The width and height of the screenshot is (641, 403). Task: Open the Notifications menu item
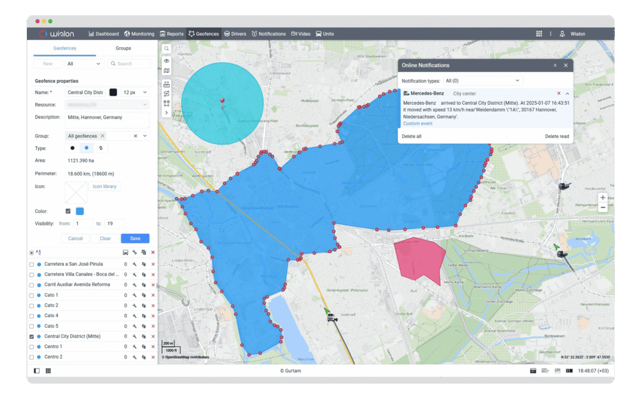point(269,34)
